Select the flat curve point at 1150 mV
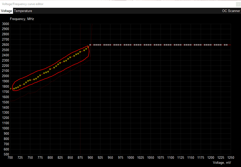 point(191,45)
